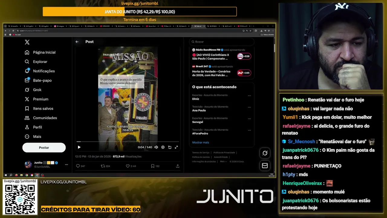Open more options for Diniz trend

pos(249,96)
